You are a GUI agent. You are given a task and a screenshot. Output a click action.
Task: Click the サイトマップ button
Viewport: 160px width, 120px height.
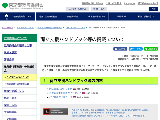pos(99,9)
